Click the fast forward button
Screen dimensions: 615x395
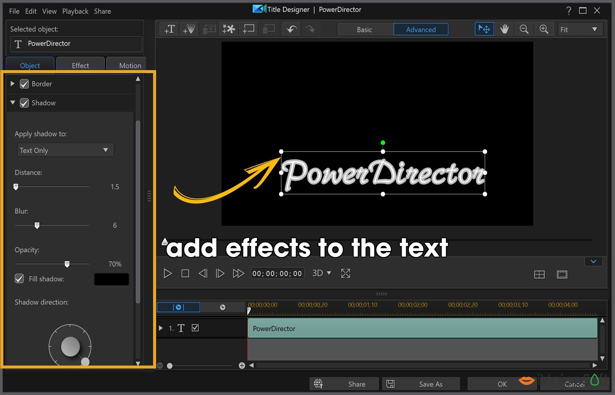coord(238,273)
